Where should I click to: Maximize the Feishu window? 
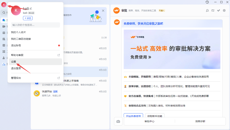coord(221,2)
